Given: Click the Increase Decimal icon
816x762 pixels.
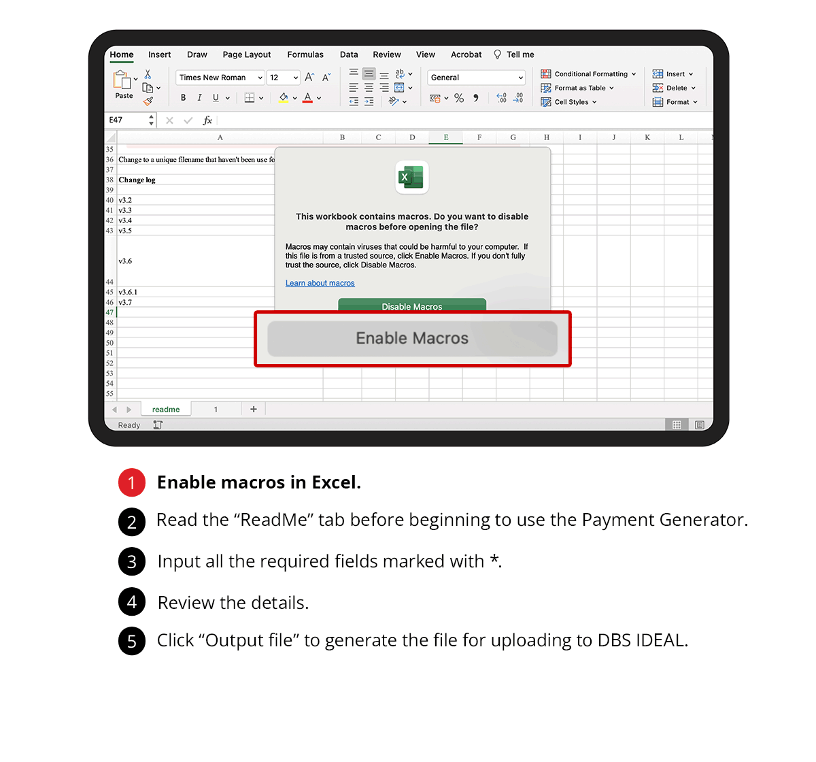Looking at the screenshot, I should (501, 98).
